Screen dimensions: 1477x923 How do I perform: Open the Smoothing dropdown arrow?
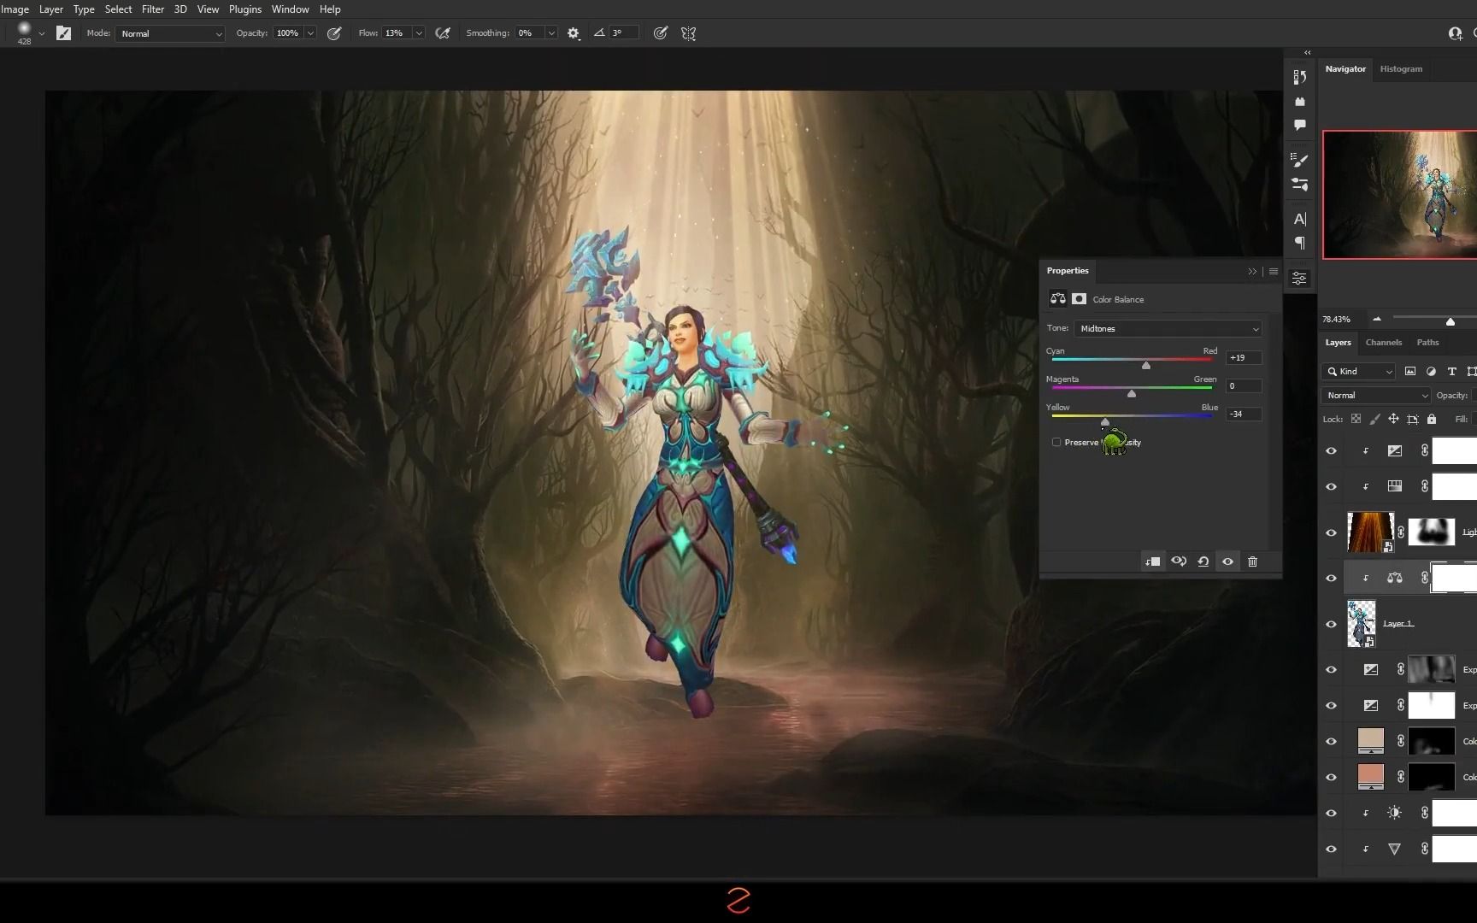tap(551, 33)
